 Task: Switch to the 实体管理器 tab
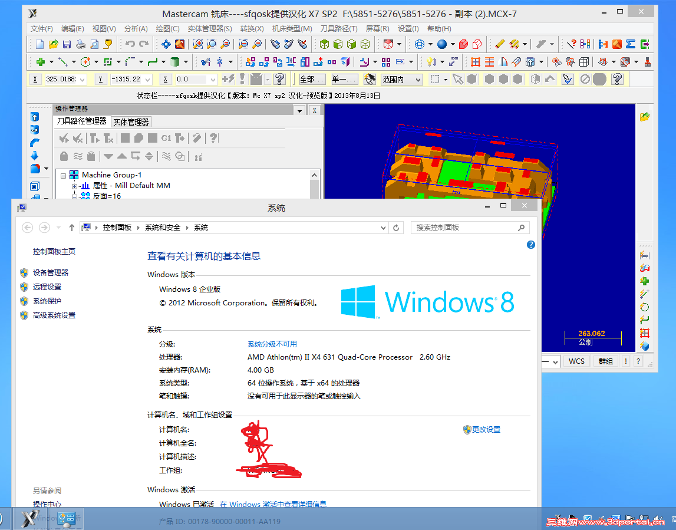click(x=131, y=122)
